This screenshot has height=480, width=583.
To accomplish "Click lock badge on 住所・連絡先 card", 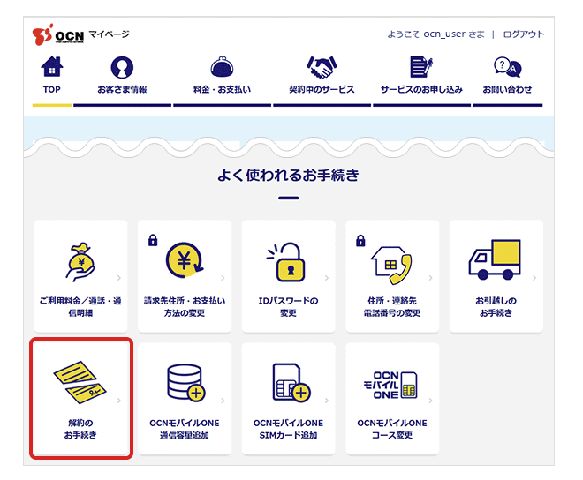I will tap(360, 240).
